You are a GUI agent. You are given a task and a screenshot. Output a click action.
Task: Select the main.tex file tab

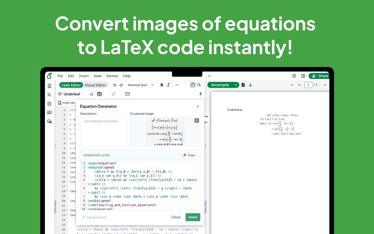(x=66, y=103)
